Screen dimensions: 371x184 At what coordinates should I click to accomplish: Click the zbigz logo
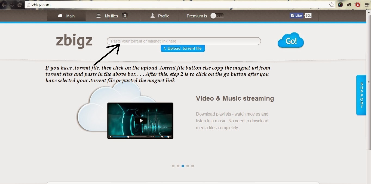point(74,41)
